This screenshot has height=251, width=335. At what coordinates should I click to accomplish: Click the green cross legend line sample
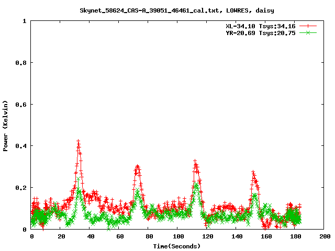point(308,32)
